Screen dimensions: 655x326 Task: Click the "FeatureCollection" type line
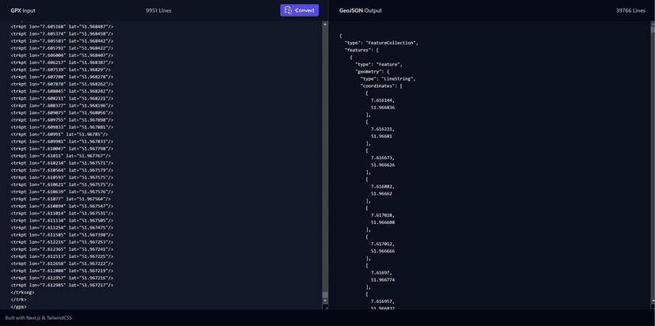click(x=381, y=43)
